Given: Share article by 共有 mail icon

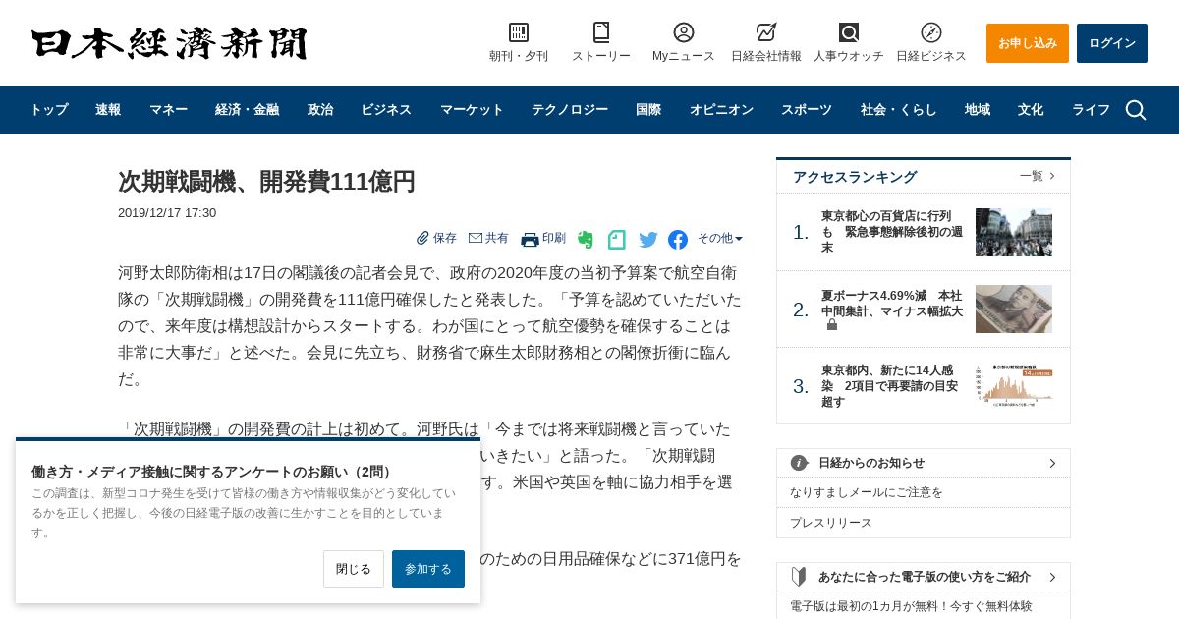Looking at the screenshot, I should point(476,238).
